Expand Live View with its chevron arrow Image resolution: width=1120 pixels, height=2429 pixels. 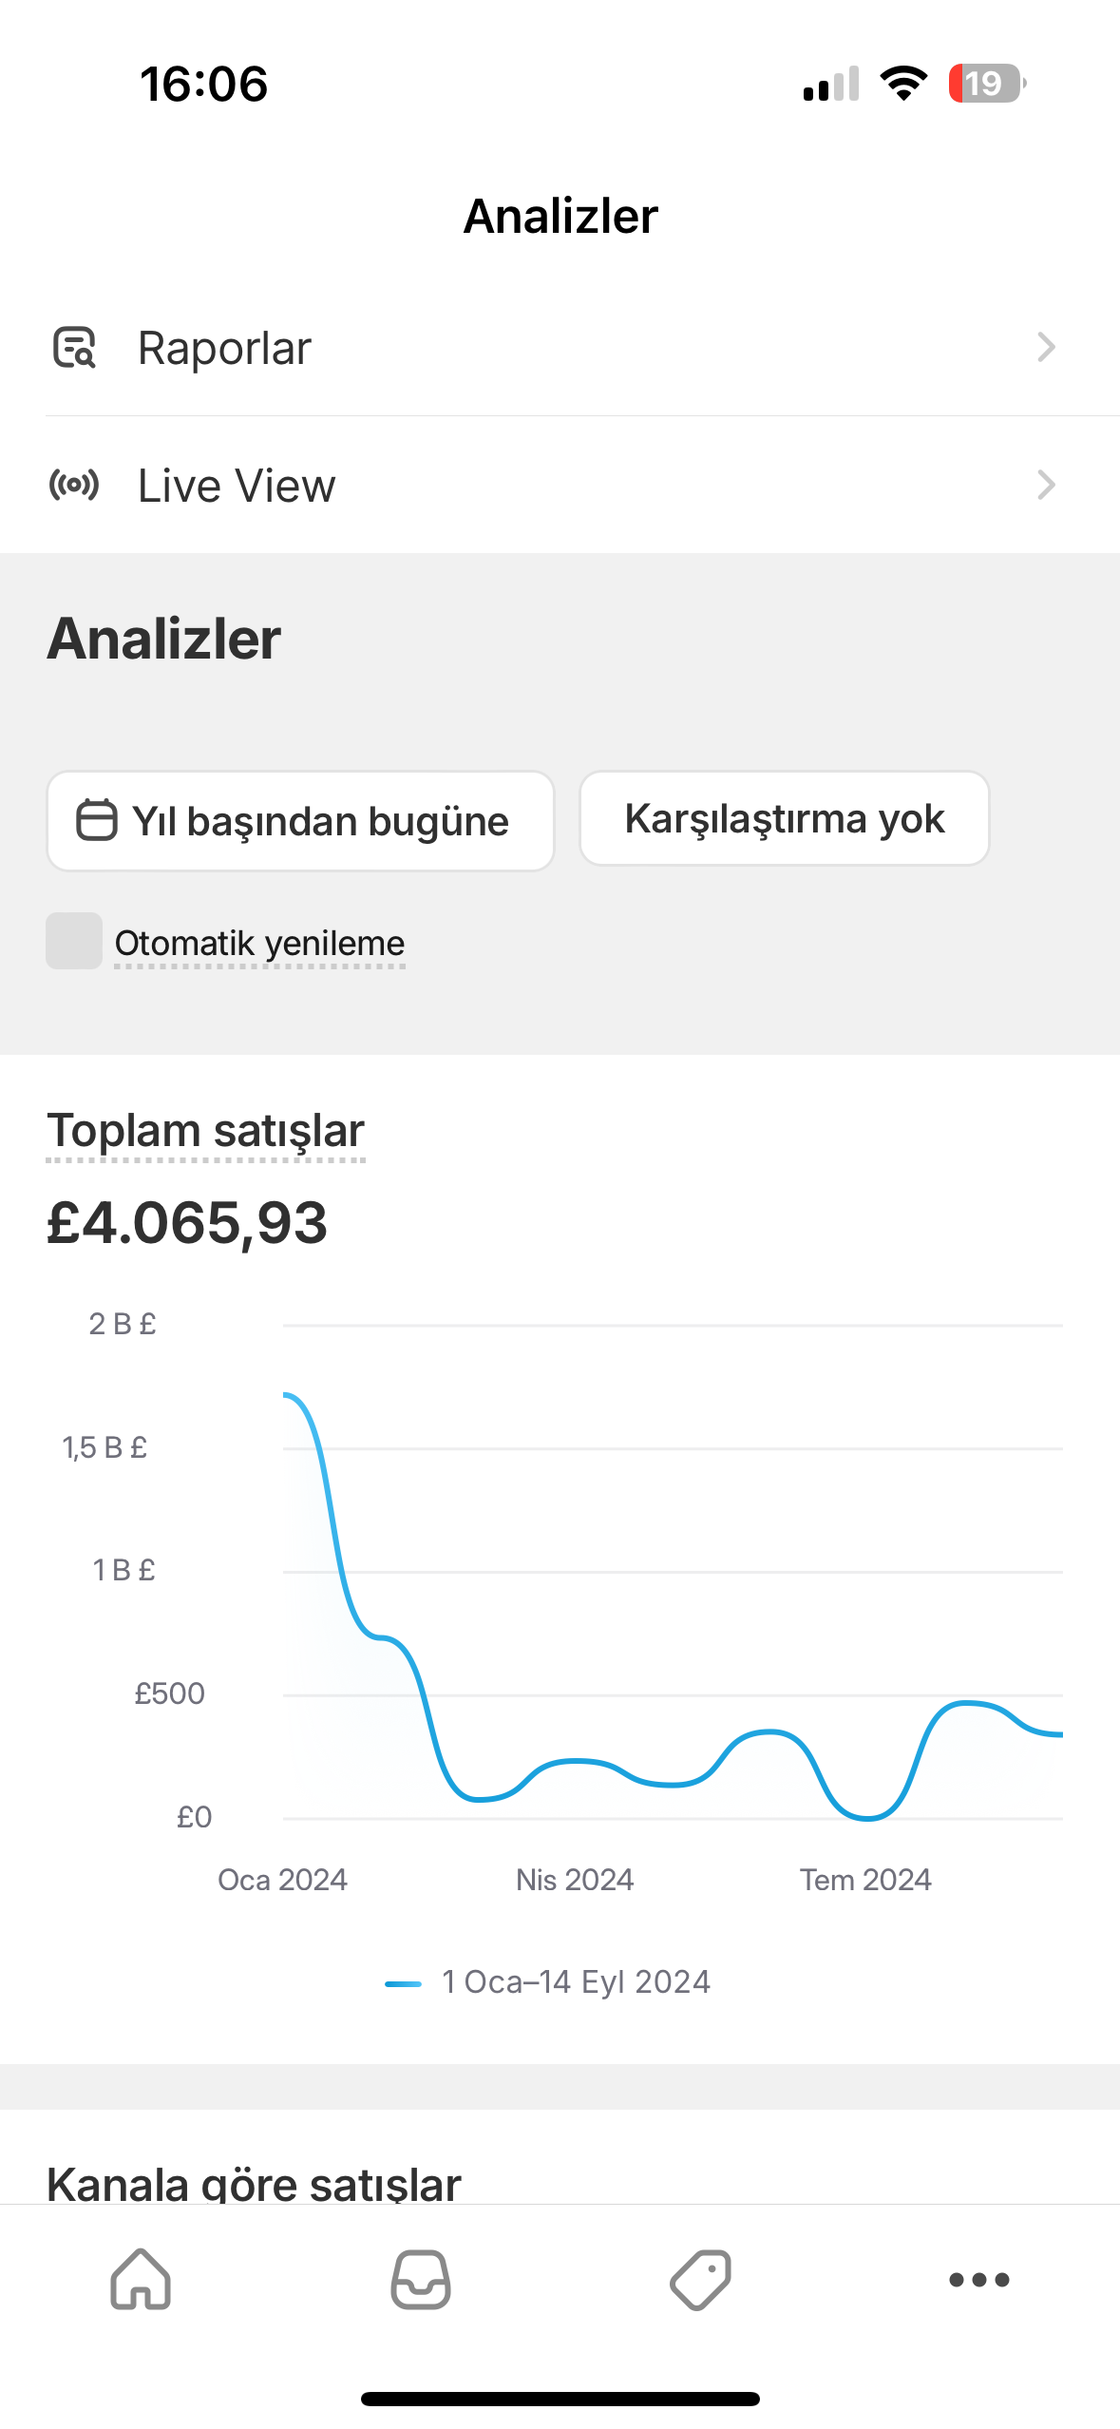(x=1046, y=485)
